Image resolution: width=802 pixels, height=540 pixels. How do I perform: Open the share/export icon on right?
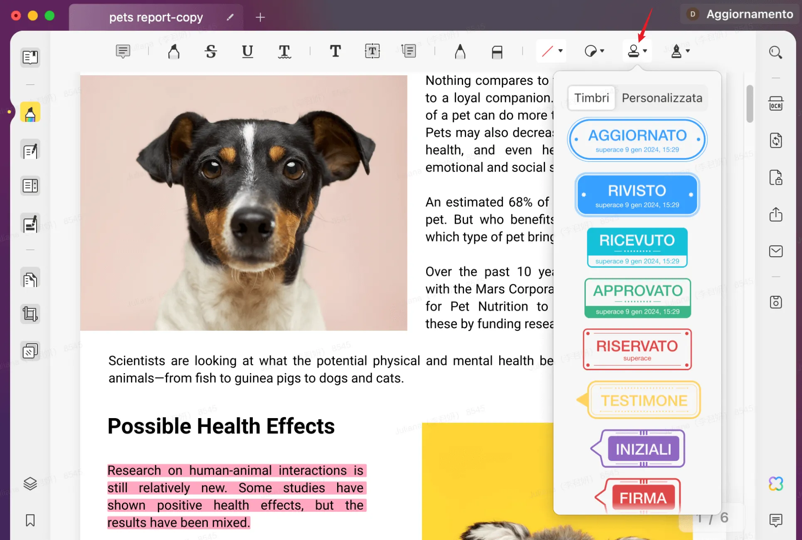click(775, 214)
